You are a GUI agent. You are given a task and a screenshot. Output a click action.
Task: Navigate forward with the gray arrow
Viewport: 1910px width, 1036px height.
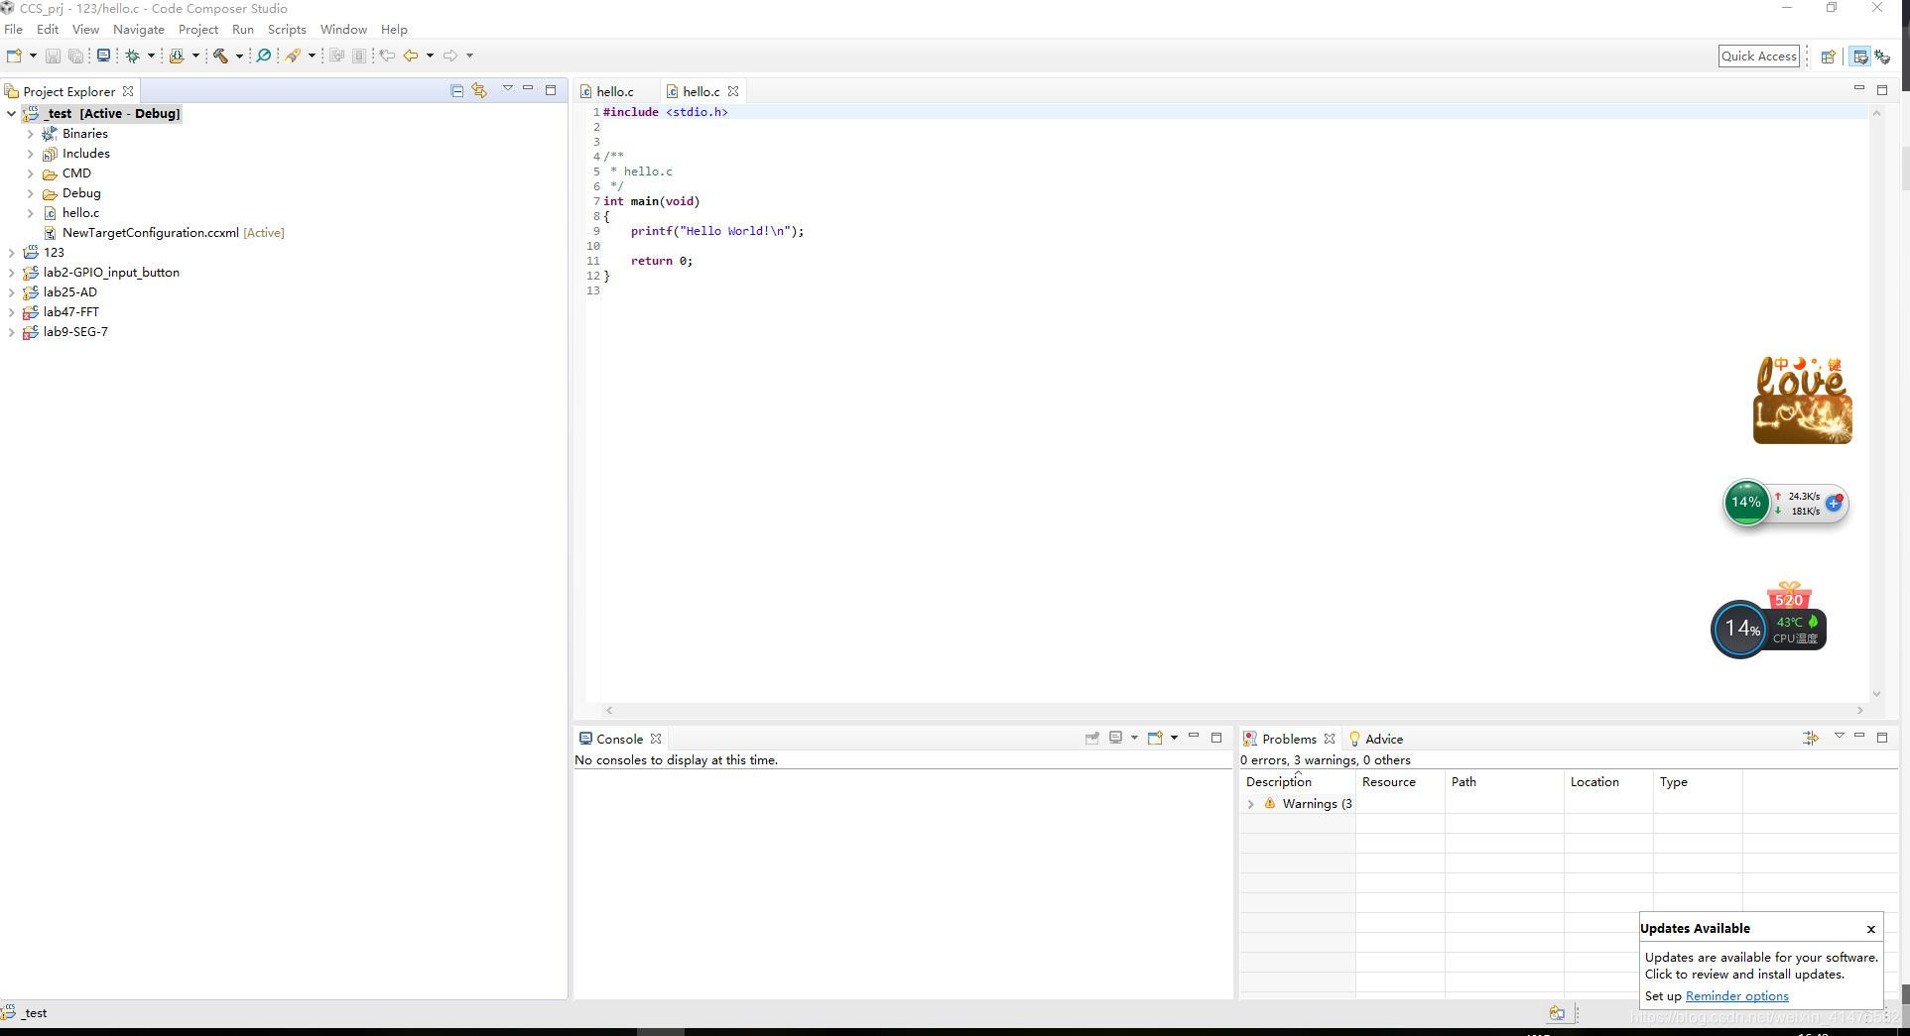[449, 56]
